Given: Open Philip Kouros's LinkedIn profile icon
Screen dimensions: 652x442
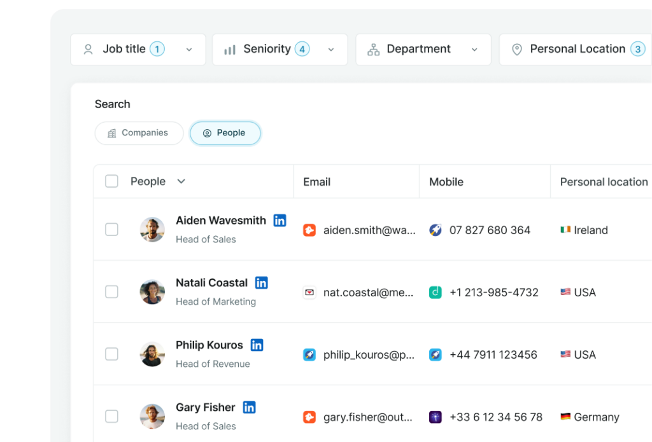Looking at the screenshot, I should 257,345.
